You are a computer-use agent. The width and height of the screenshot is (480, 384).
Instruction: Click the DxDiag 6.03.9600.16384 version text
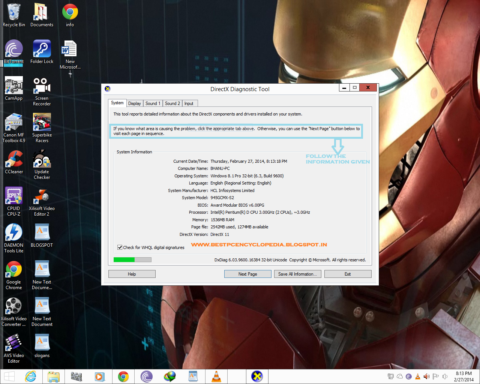coord(250,260)
